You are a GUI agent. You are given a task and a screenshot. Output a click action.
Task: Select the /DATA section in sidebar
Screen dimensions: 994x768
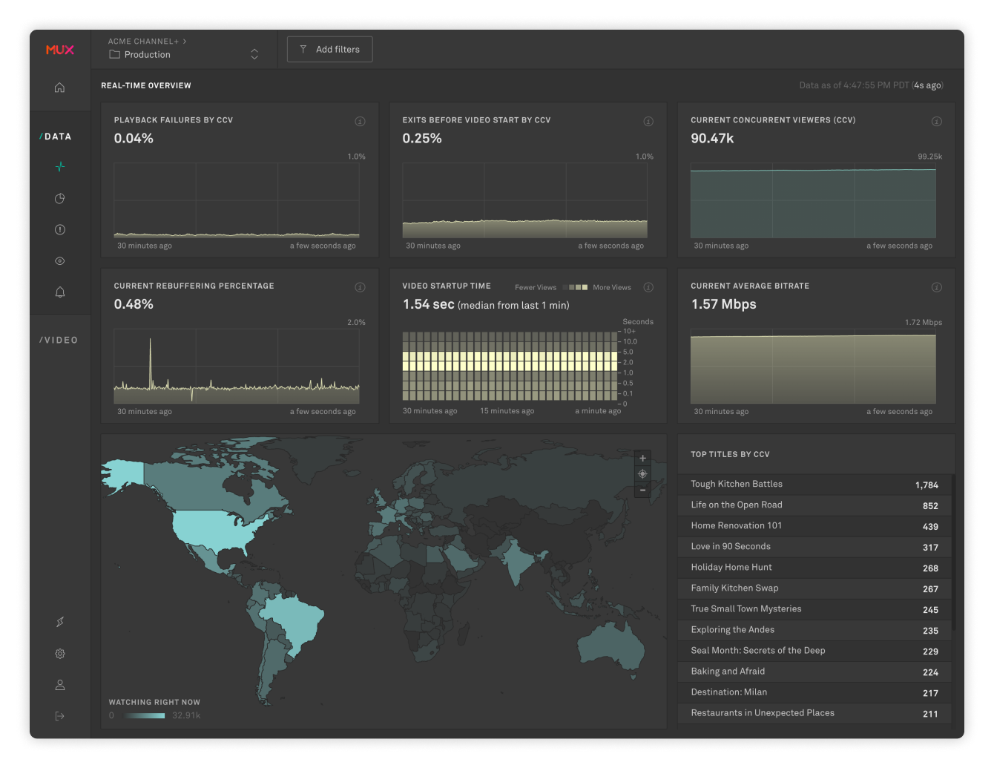(x=55, y=137)
